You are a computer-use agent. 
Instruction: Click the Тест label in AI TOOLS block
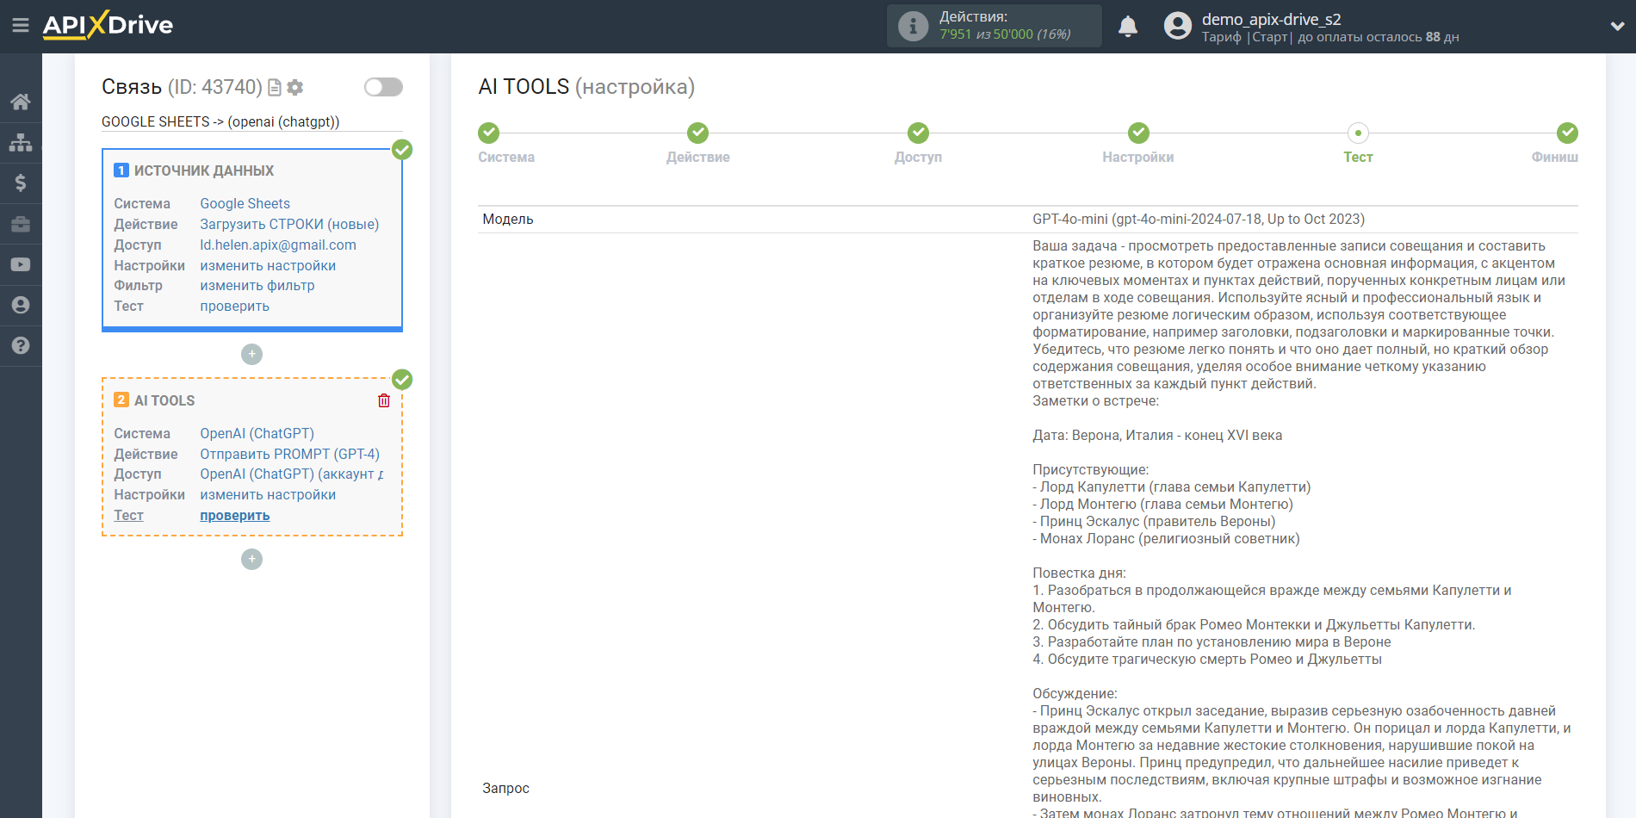click(x=128, y=515)
